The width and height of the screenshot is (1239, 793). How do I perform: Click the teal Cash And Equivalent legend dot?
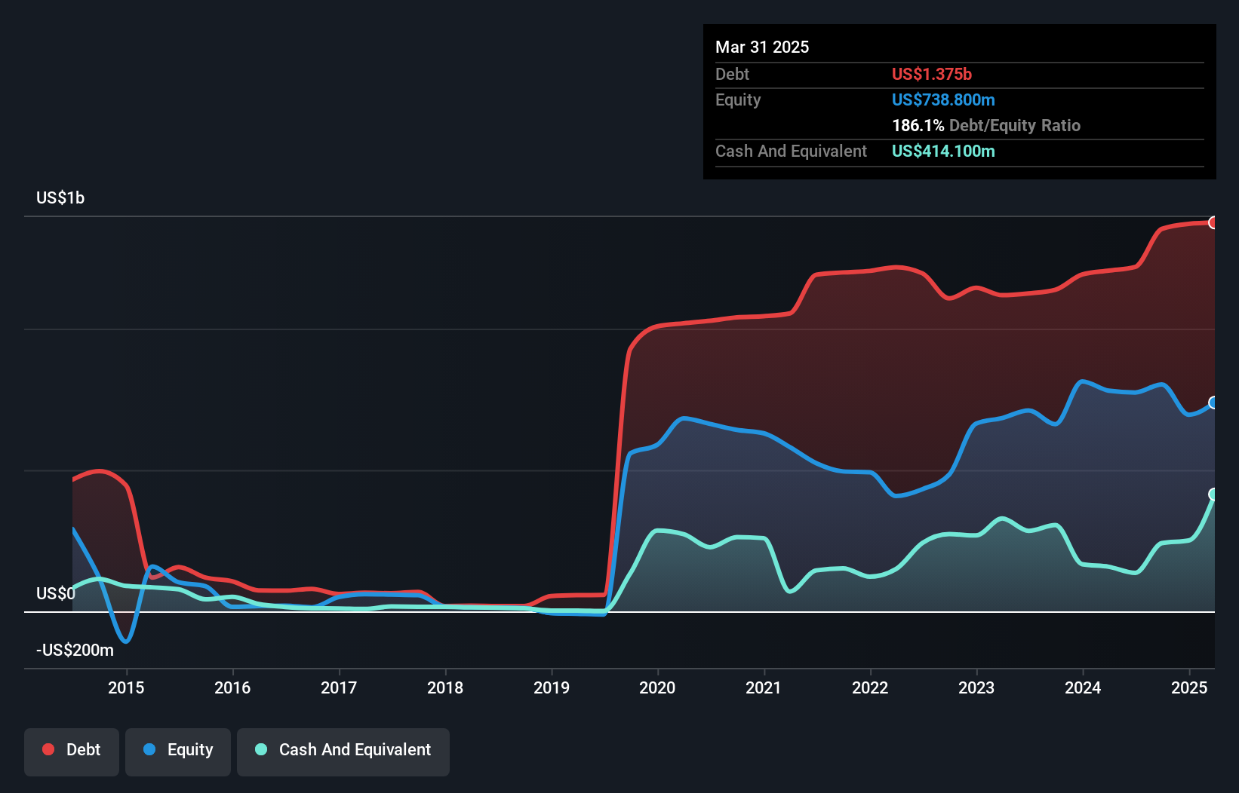point(261,749)
